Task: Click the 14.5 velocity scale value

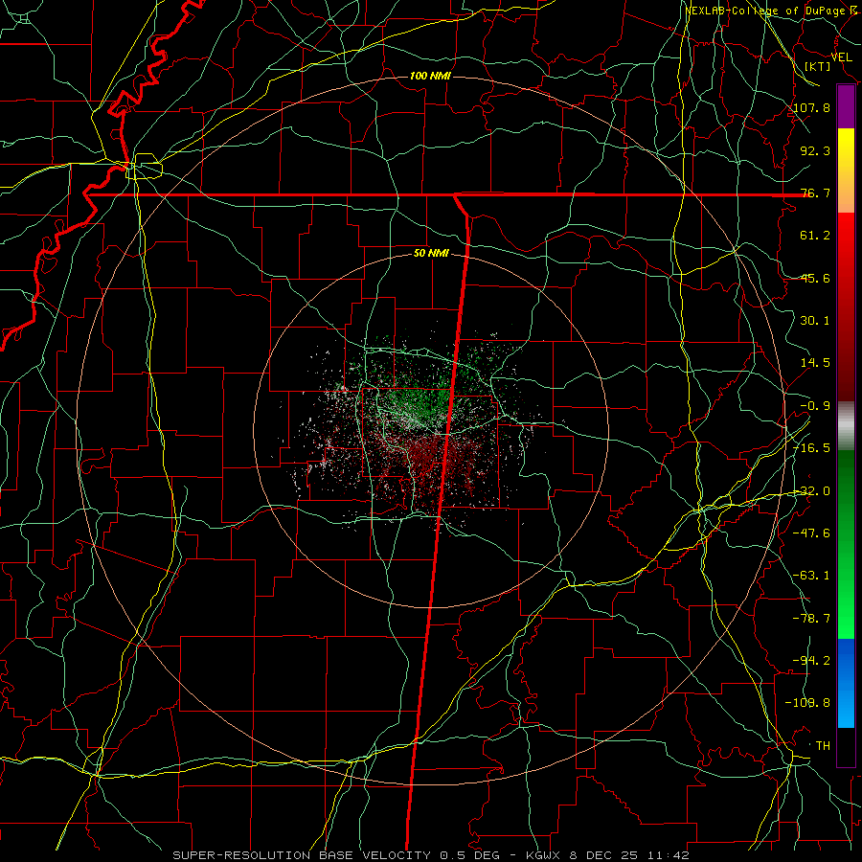Action: coord(815,363)
